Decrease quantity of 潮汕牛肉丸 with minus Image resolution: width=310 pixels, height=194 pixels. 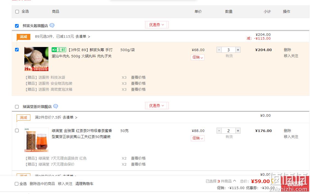pyautogui.click(x=219, y=50)
